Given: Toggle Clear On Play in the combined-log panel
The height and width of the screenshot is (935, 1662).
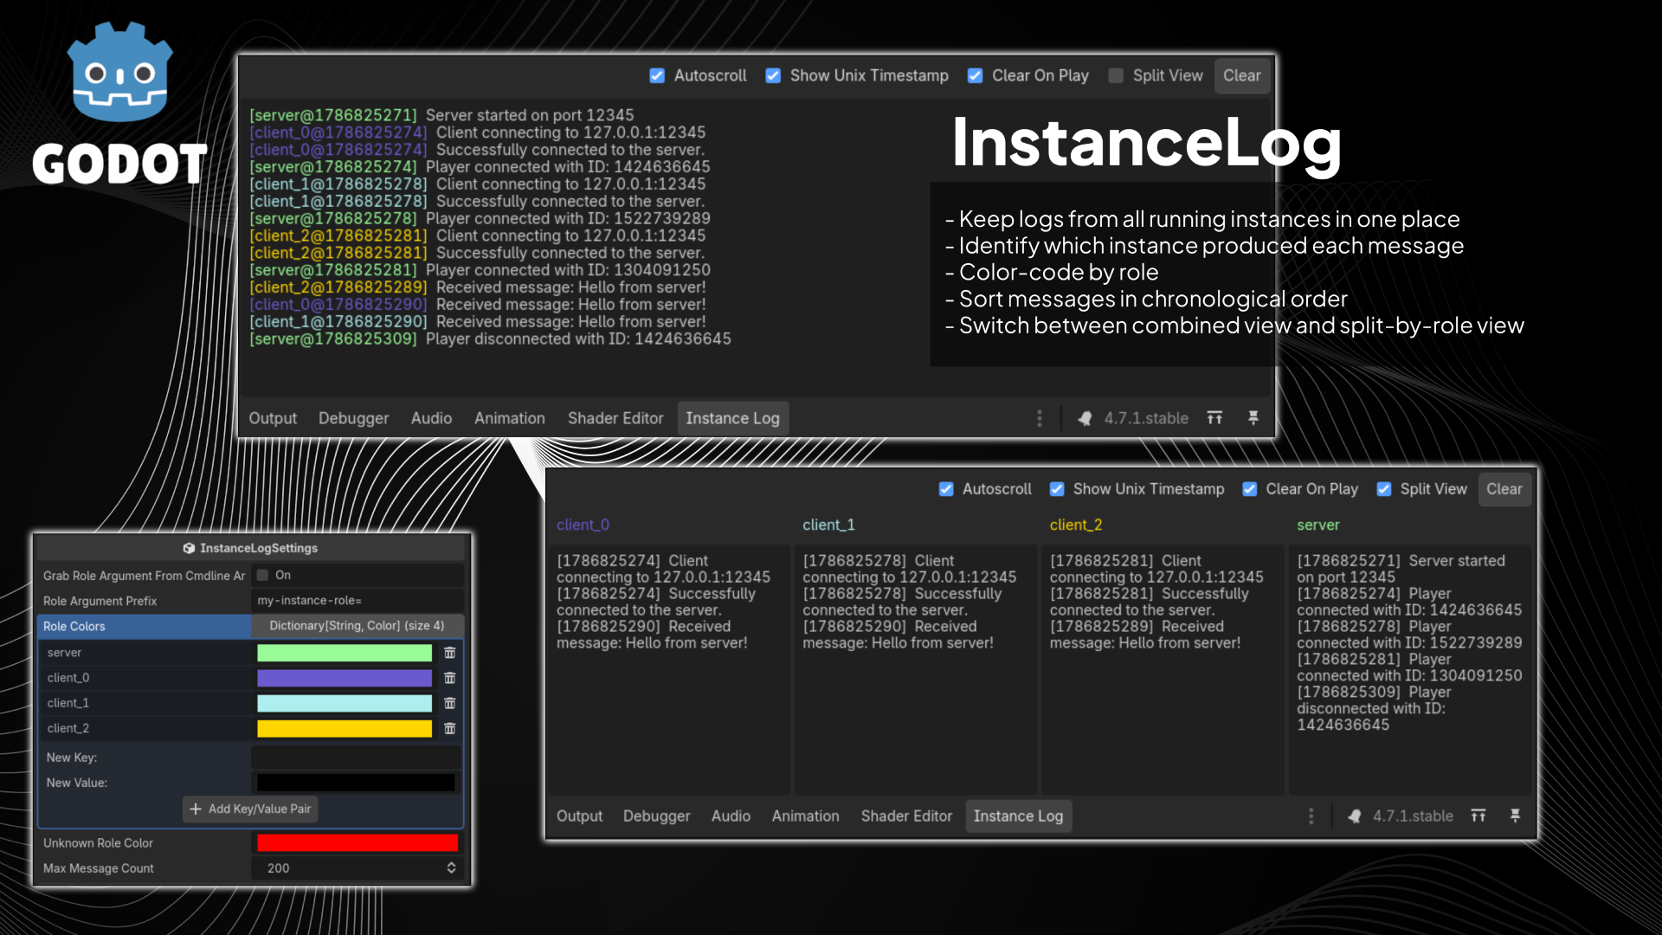Looking at the screenshot, I should click(x=975, y=76).
